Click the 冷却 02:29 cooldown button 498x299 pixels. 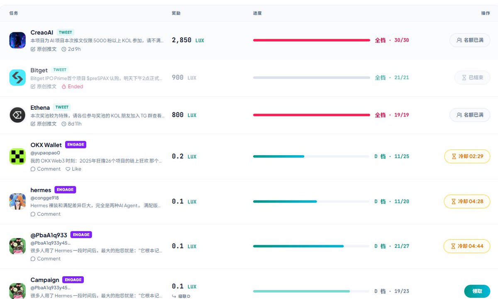[x=467, y=156]
